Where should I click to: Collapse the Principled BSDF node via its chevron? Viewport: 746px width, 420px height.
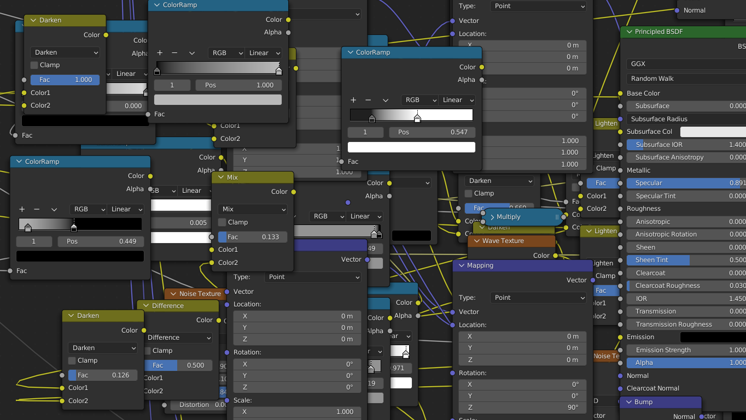(629, 32)
